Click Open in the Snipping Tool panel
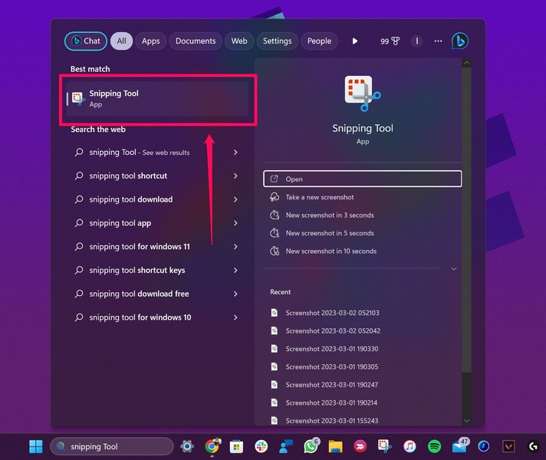Screen dimensions: 546x460 (363, 179)
